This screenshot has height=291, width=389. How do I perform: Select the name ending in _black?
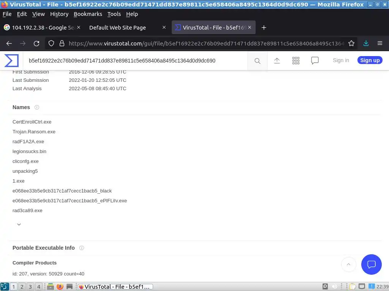point(62,191)
